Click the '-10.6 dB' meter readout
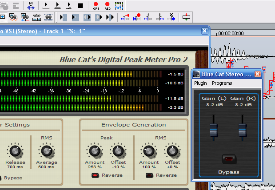The width and height of the screenshot is (275, 190). (174, 83)
